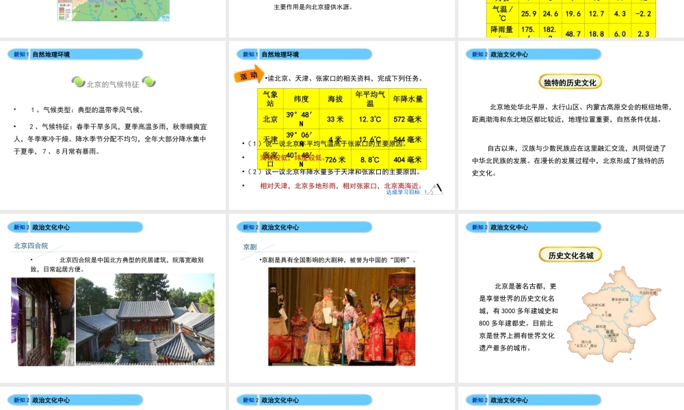Click the 独特的历史文化 title button
Viewport: 684px width, 410px height.
click(570, 83)
